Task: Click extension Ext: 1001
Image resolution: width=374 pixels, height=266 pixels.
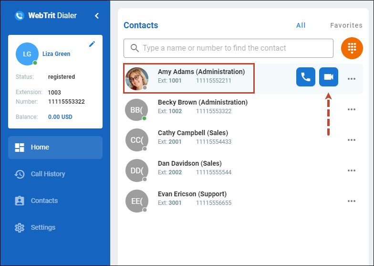Action: coord(170,80)
